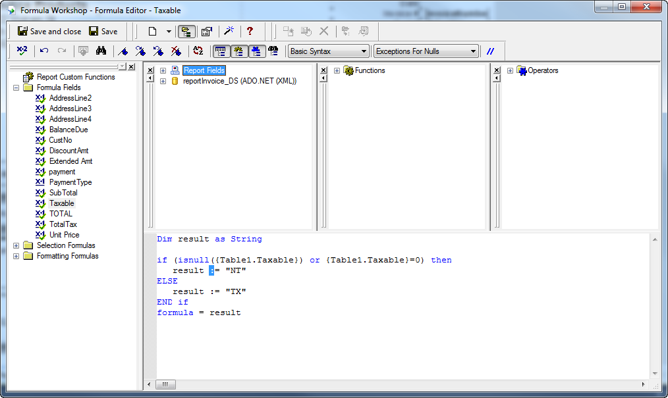
Task: Open Help with the red question mark
Action: click(x=250, y=31)
